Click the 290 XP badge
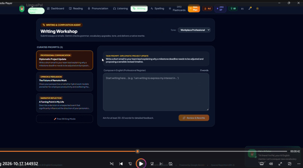303x168 pixels. (x=220, y=9)
